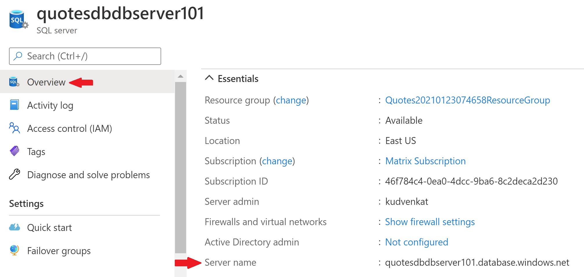
Task: Change the subscription link
Action: coord(277,161)
